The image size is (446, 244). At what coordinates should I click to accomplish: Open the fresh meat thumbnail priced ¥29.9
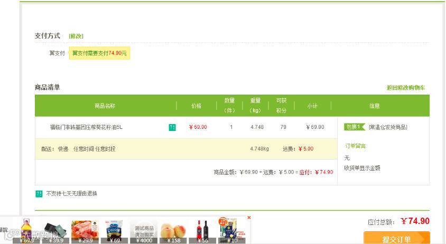click(x=85, y=231)
